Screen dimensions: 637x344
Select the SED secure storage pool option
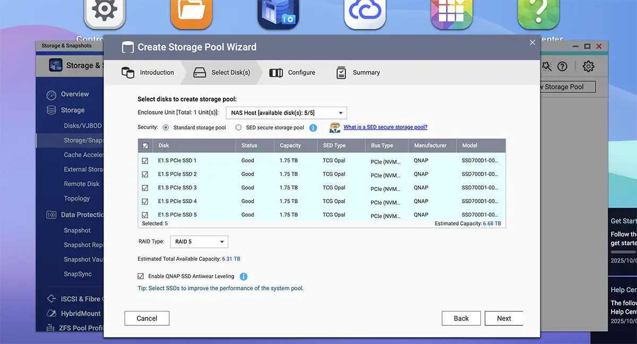(x=238, y=127)
